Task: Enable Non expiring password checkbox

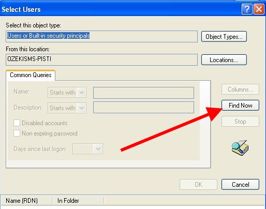Action: 17,133
